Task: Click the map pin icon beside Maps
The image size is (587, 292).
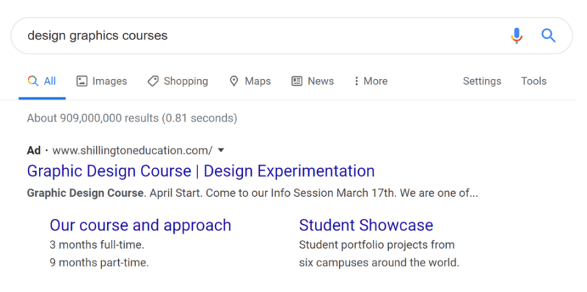Action: click(234, 81)
